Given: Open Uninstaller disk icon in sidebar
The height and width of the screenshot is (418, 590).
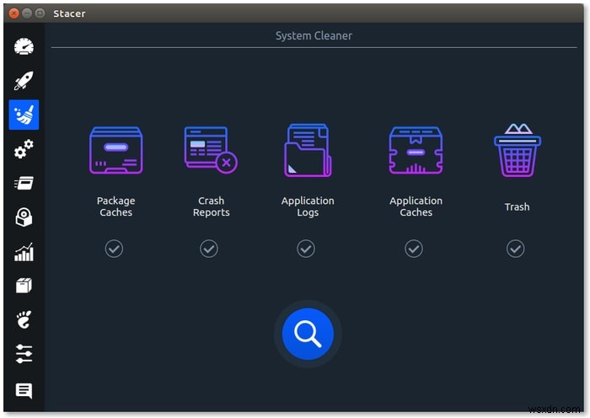Looking at the screenshot, I should click(x=24, y=217).
